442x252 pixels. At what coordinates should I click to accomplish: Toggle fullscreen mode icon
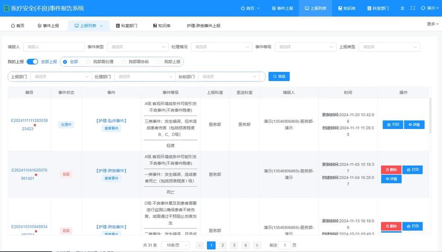tap(413, 8)
